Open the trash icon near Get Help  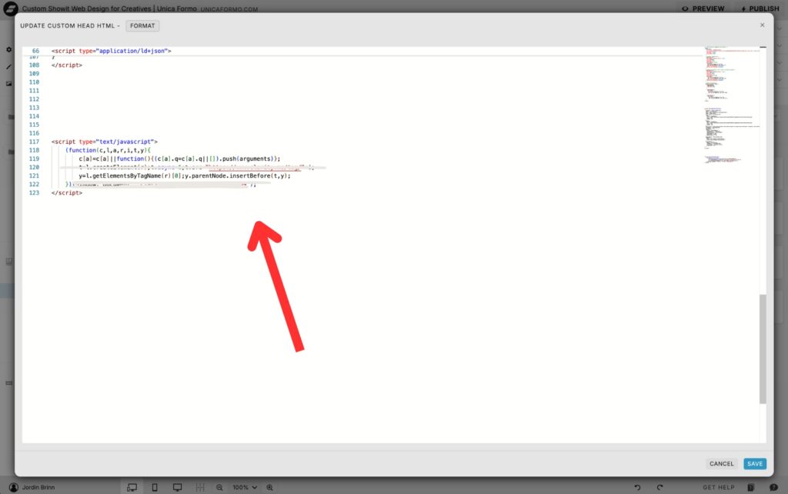coord(751,487)
